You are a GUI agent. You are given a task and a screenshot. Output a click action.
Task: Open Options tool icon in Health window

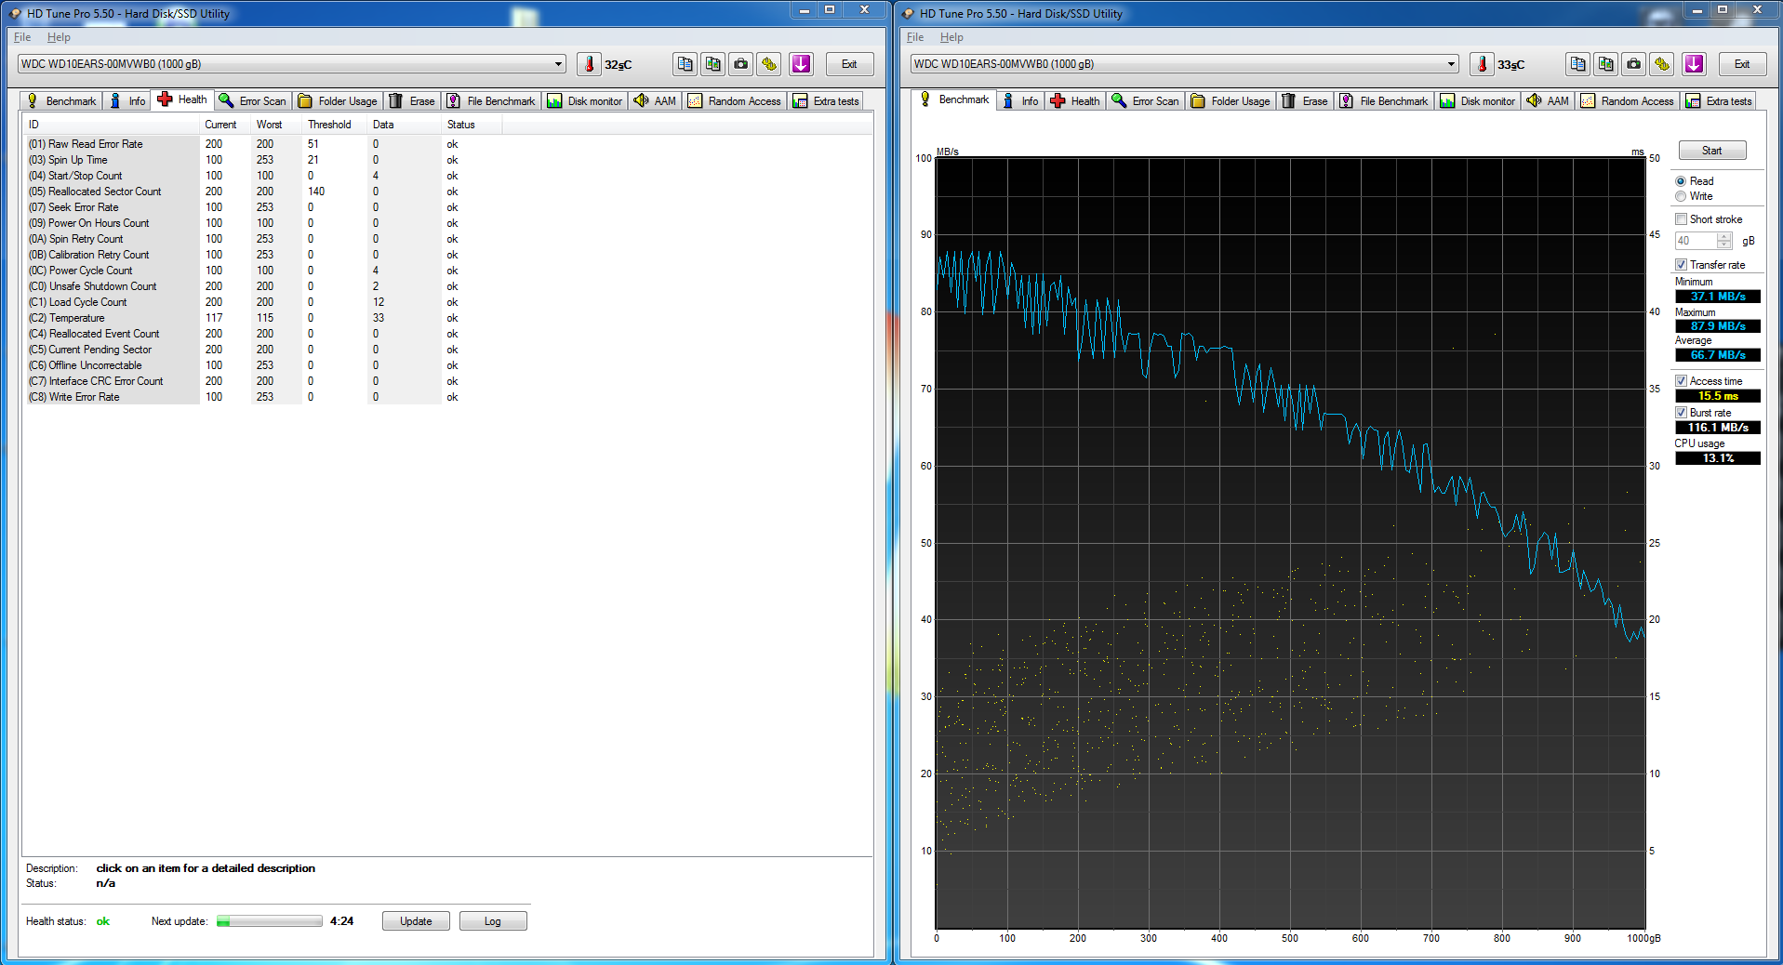[x=769, y=64]
